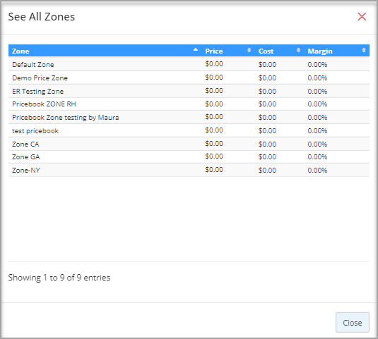
Task: Select Pricebook Zone testing by Maura row
Action: 189,117
